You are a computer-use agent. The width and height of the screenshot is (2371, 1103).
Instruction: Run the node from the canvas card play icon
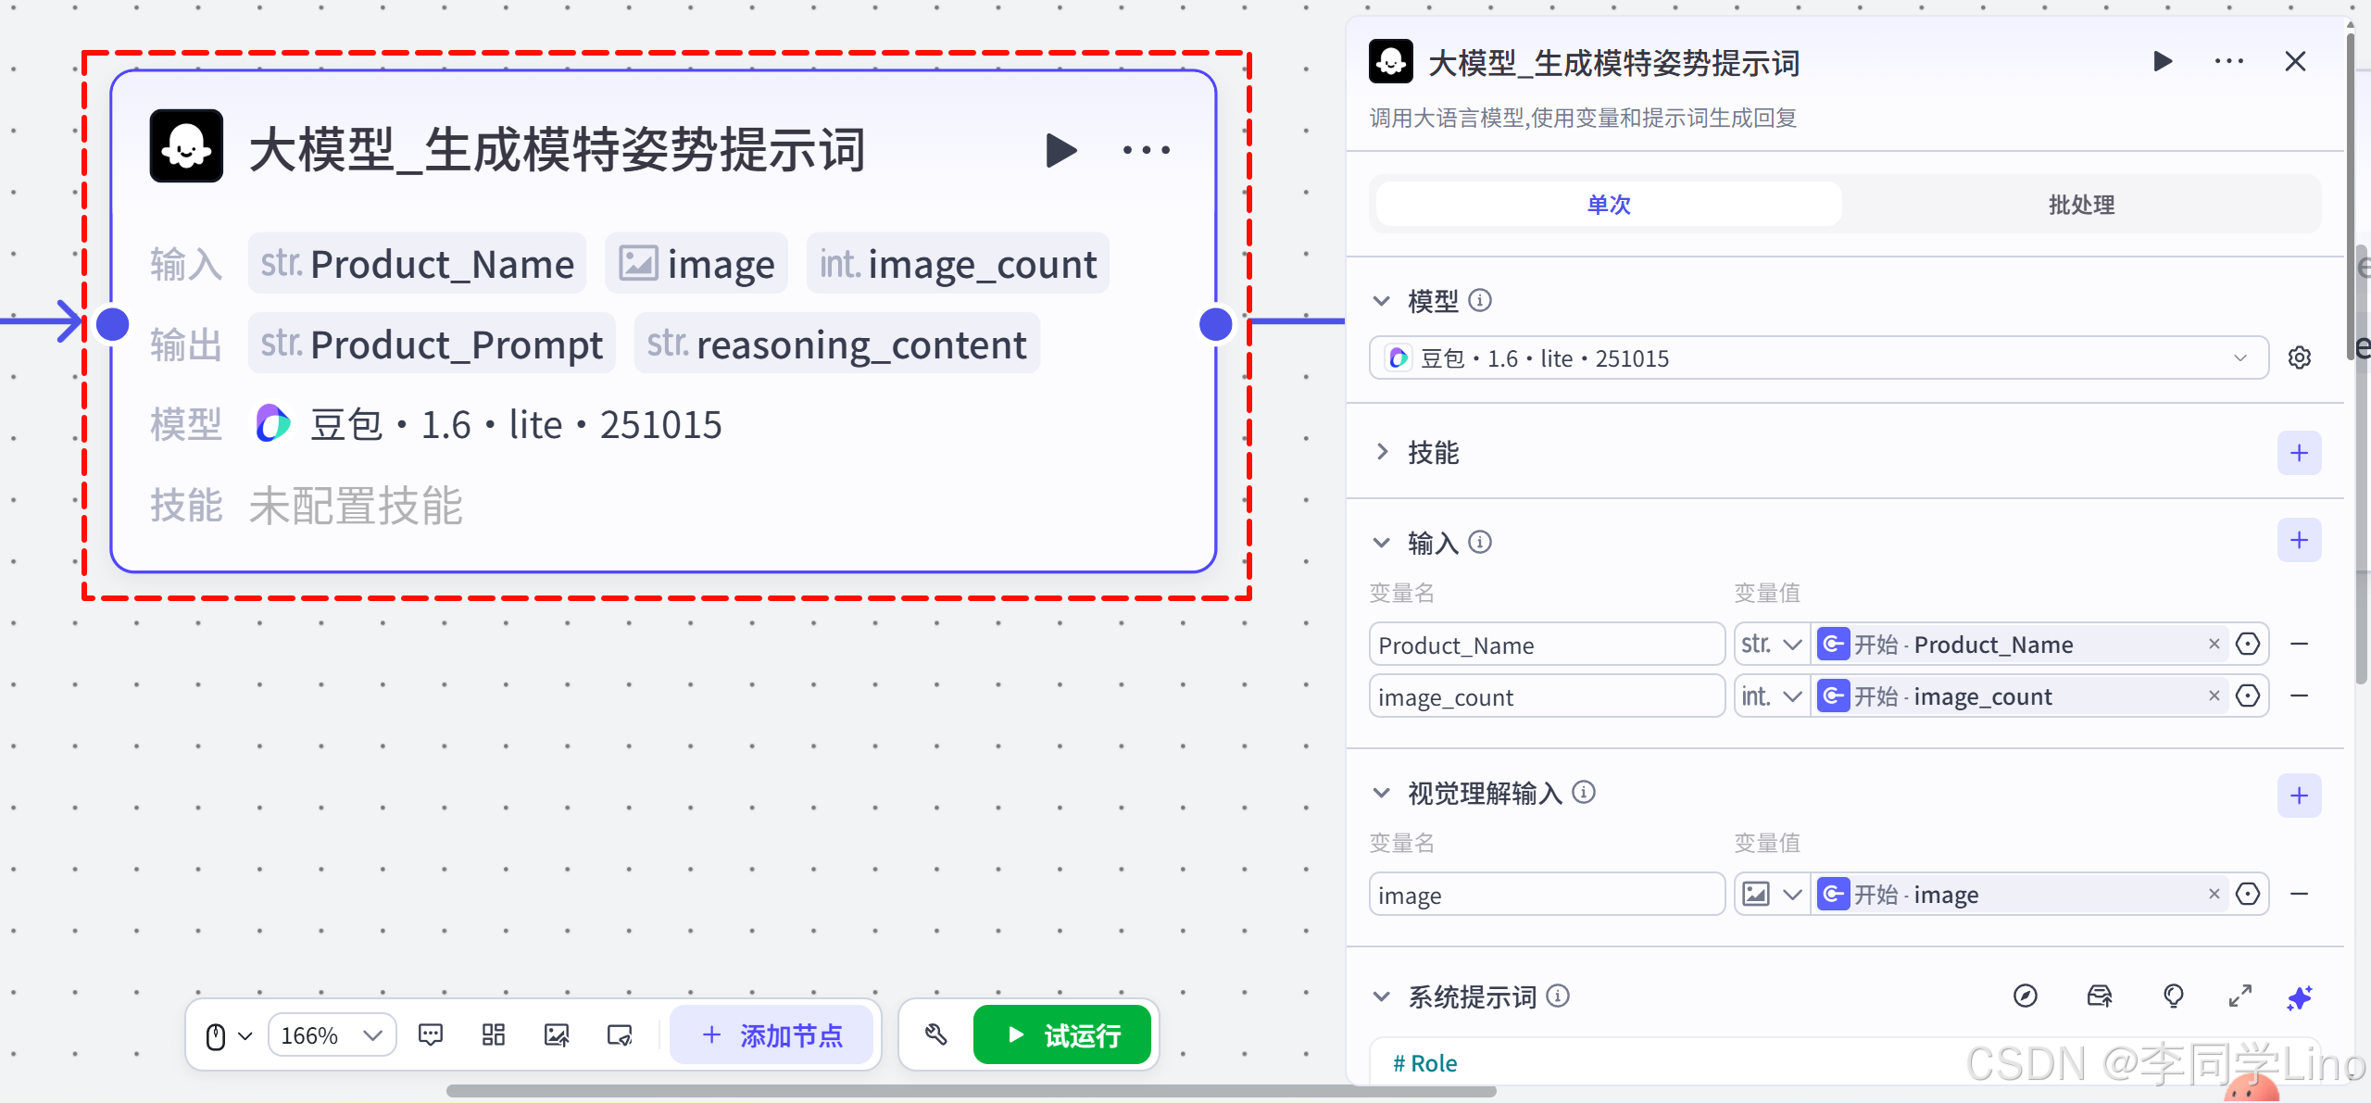[1060, 150]
